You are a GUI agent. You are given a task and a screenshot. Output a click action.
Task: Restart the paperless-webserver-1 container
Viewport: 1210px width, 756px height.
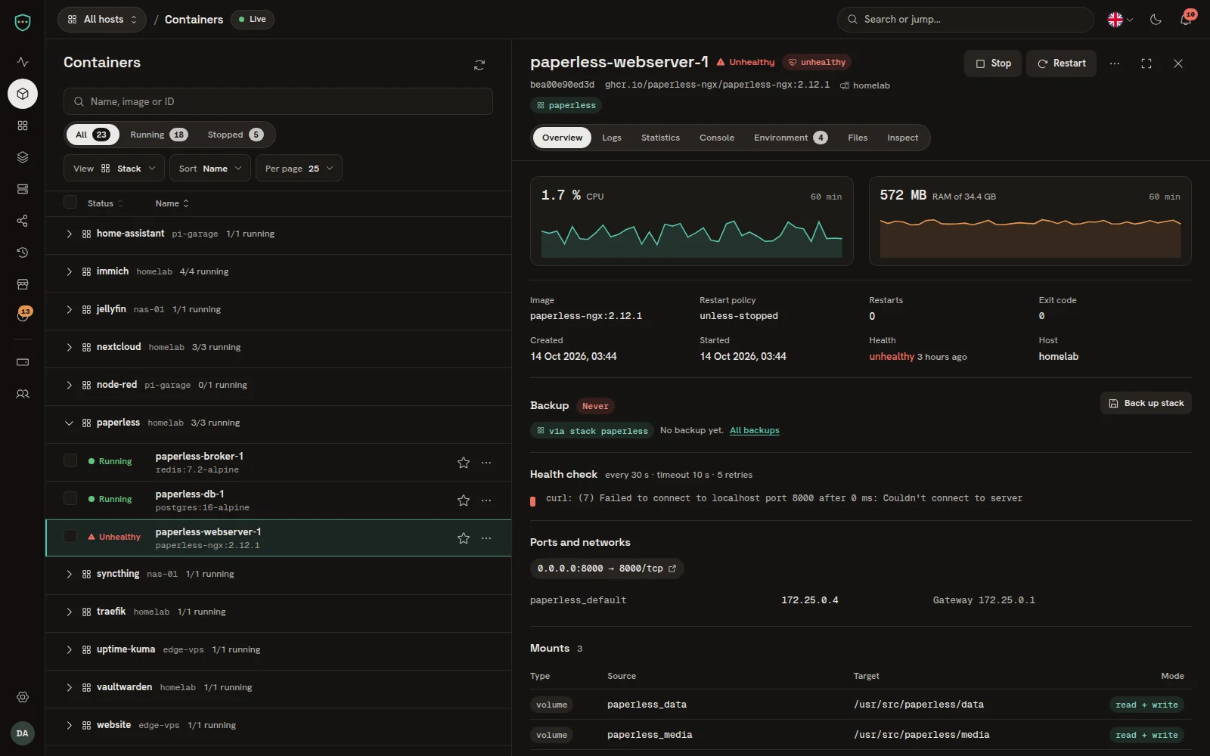1061,64
